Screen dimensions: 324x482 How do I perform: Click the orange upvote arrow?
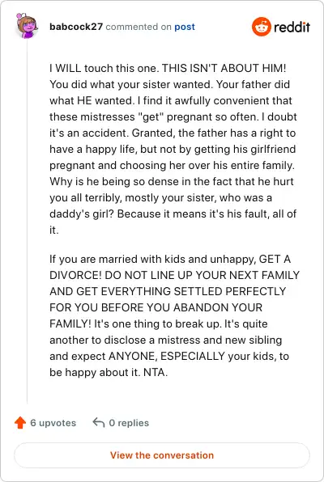coord(20,423)
